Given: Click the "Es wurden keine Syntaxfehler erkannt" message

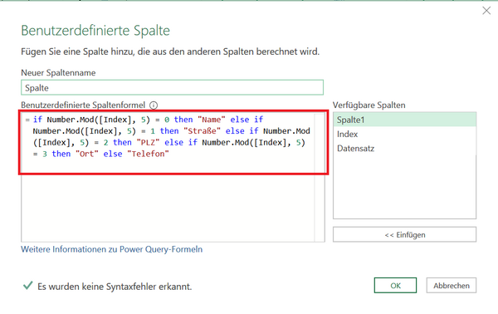Looking at the screenshot, I should pos(115,287).
